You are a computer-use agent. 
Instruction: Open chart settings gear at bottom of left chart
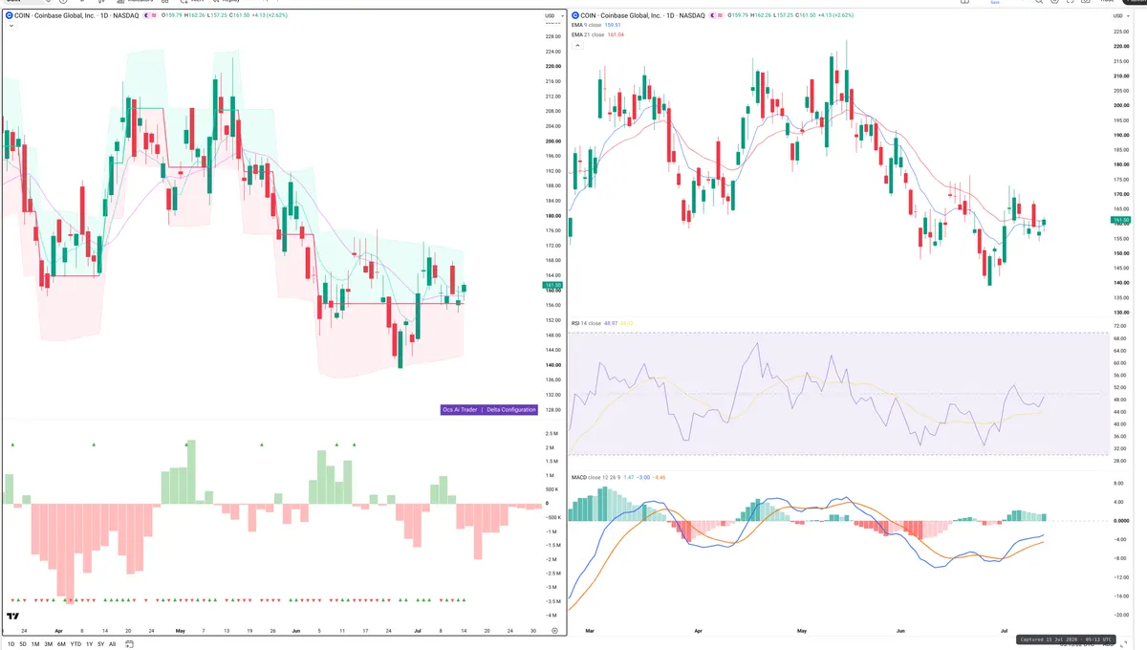(x=554, y=632)
